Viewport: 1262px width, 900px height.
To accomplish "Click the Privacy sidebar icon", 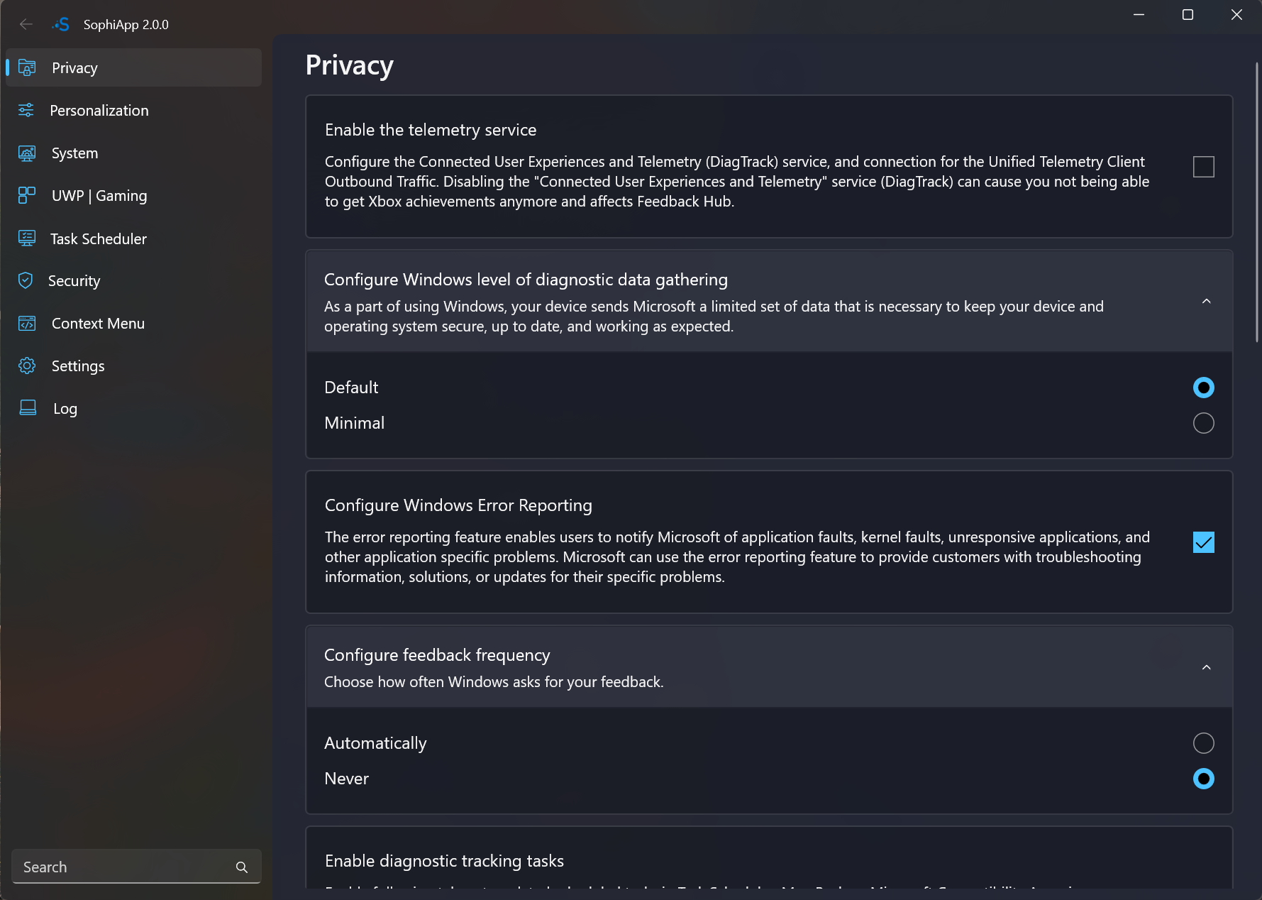I will 27,68.
